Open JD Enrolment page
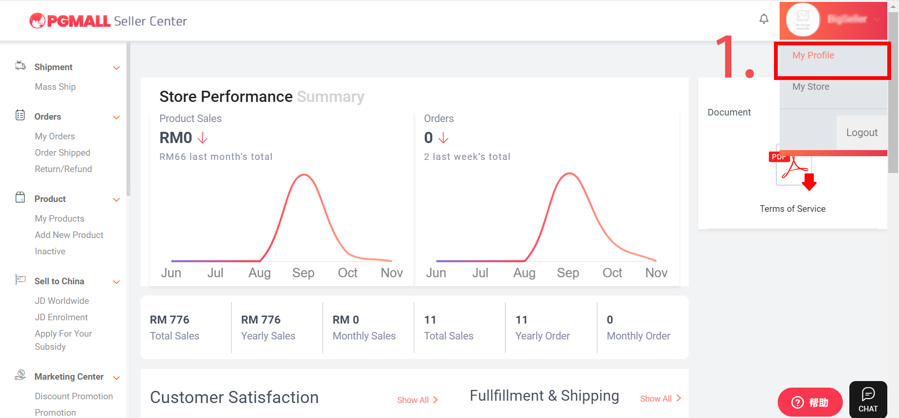This screenshot has height=418, width=899. (x=61, y=317)
